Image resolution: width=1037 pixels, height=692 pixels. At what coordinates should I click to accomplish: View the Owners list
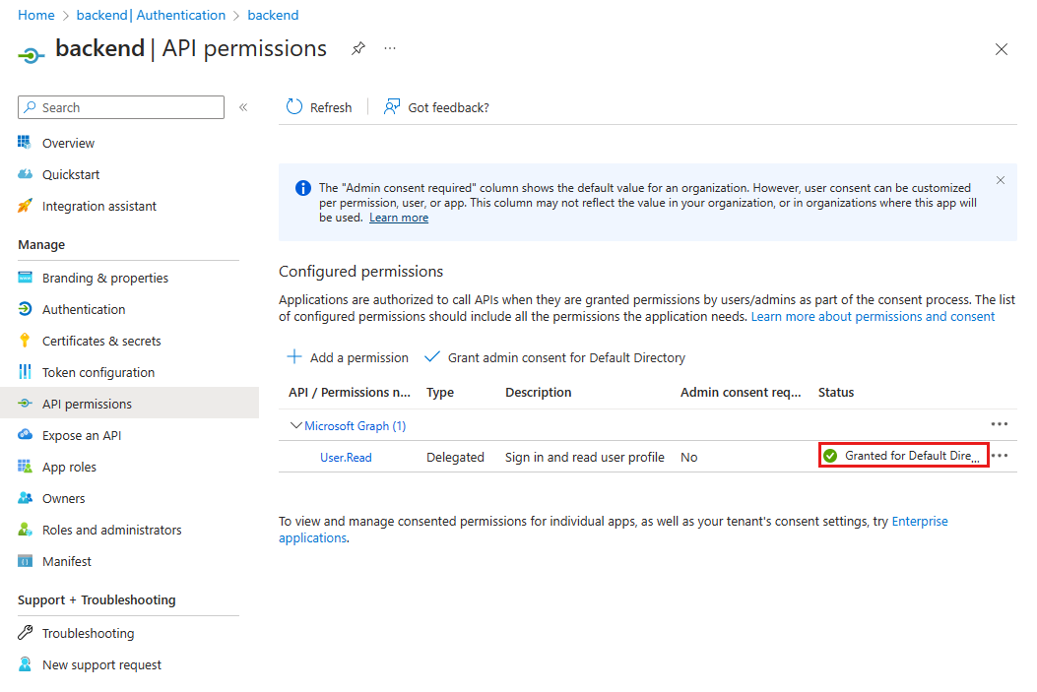coord(63,498)
